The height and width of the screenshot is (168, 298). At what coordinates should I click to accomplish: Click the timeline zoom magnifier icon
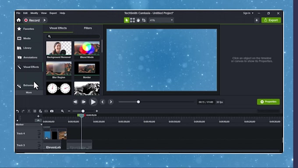(x=62, y=111)
